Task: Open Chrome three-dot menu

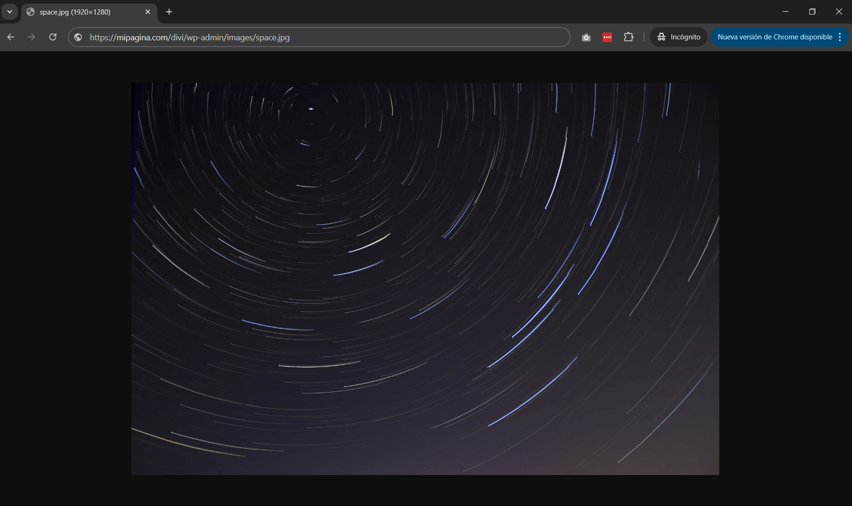Action: 840,37
